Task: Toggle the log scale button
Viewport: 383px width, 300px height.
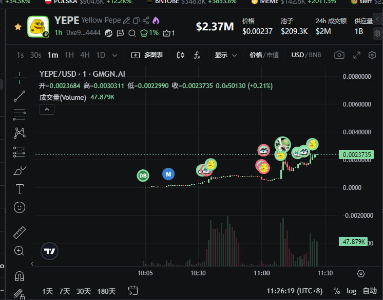Action: (x=352, y=291)
